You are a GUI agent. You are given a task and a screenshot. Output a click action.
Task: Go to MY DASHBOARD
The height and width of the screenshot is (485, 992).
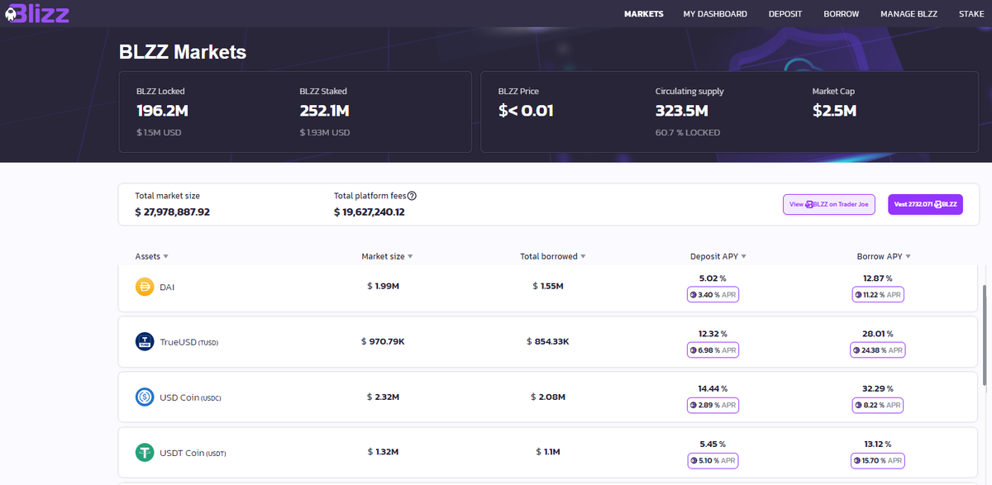coord(715,14)
